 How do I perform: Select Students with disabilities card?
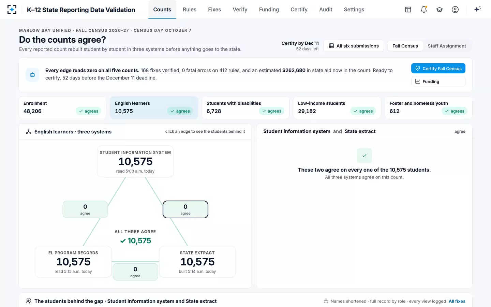[245, 107]
